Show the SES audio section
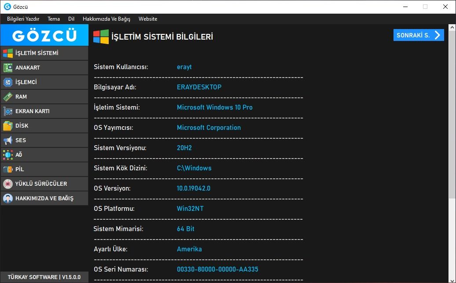 click(44, 140)
